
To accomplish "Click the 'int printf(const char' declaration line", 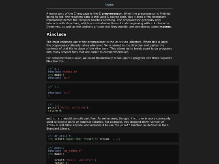I will click(84, 139).
